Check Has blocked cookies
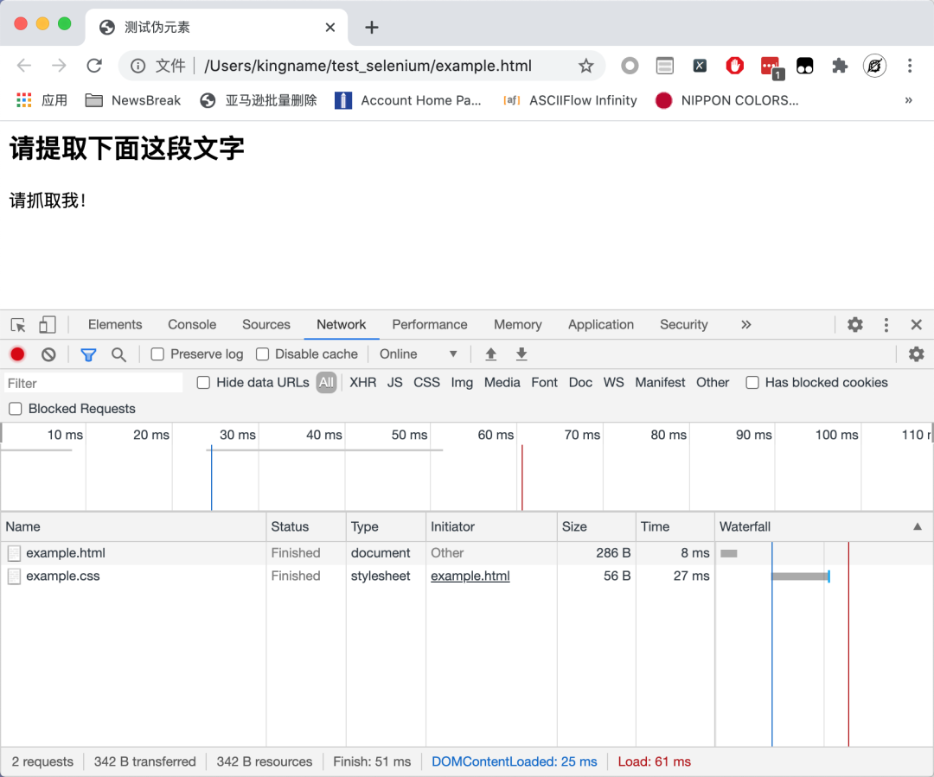This screenshot has width=934, height=777. tap(752, 382)
